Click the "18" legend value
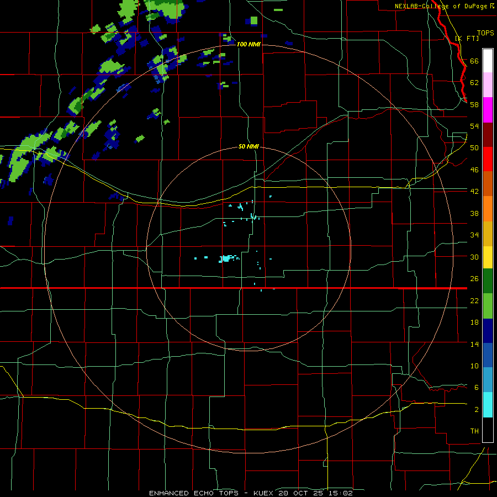 474,322
